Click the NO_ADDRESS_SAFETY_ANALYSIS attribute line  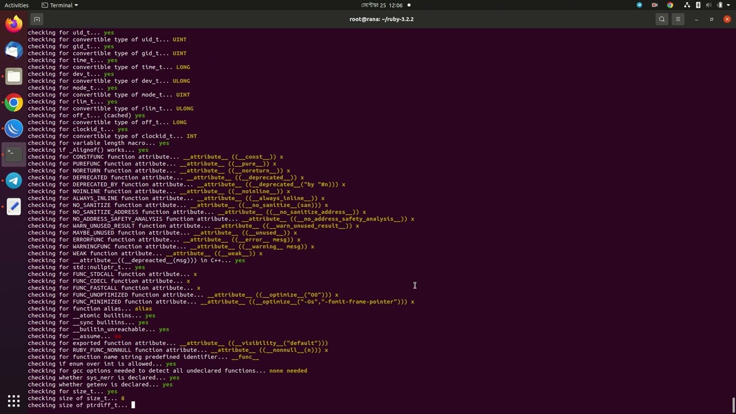(x=221, y=219)
